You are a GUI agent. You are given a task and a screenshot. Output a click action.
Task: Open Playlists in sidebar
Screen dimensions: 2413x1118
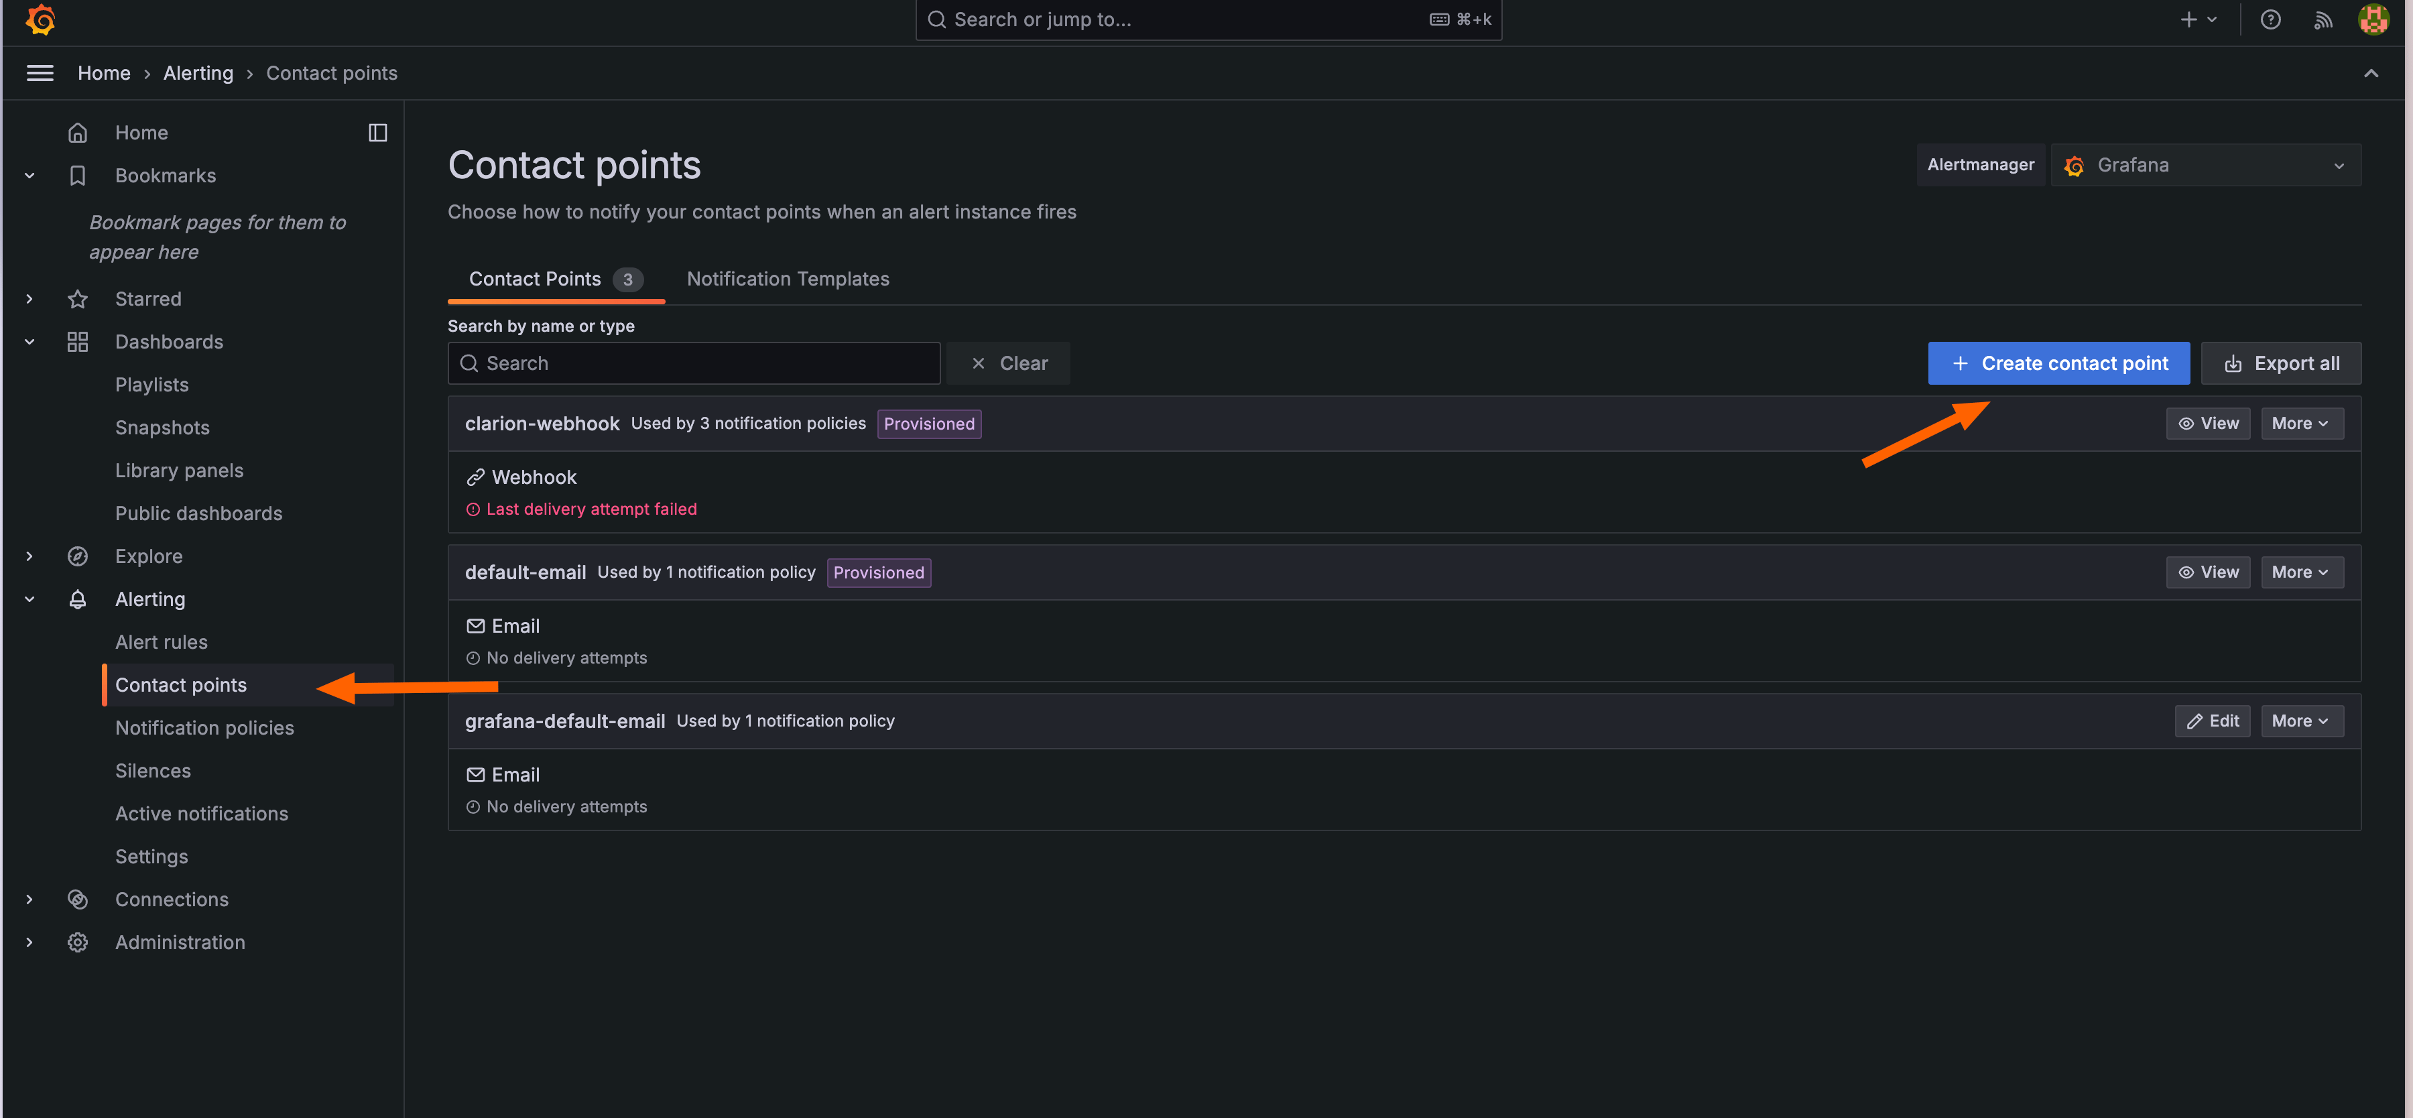tap(151, 385)
